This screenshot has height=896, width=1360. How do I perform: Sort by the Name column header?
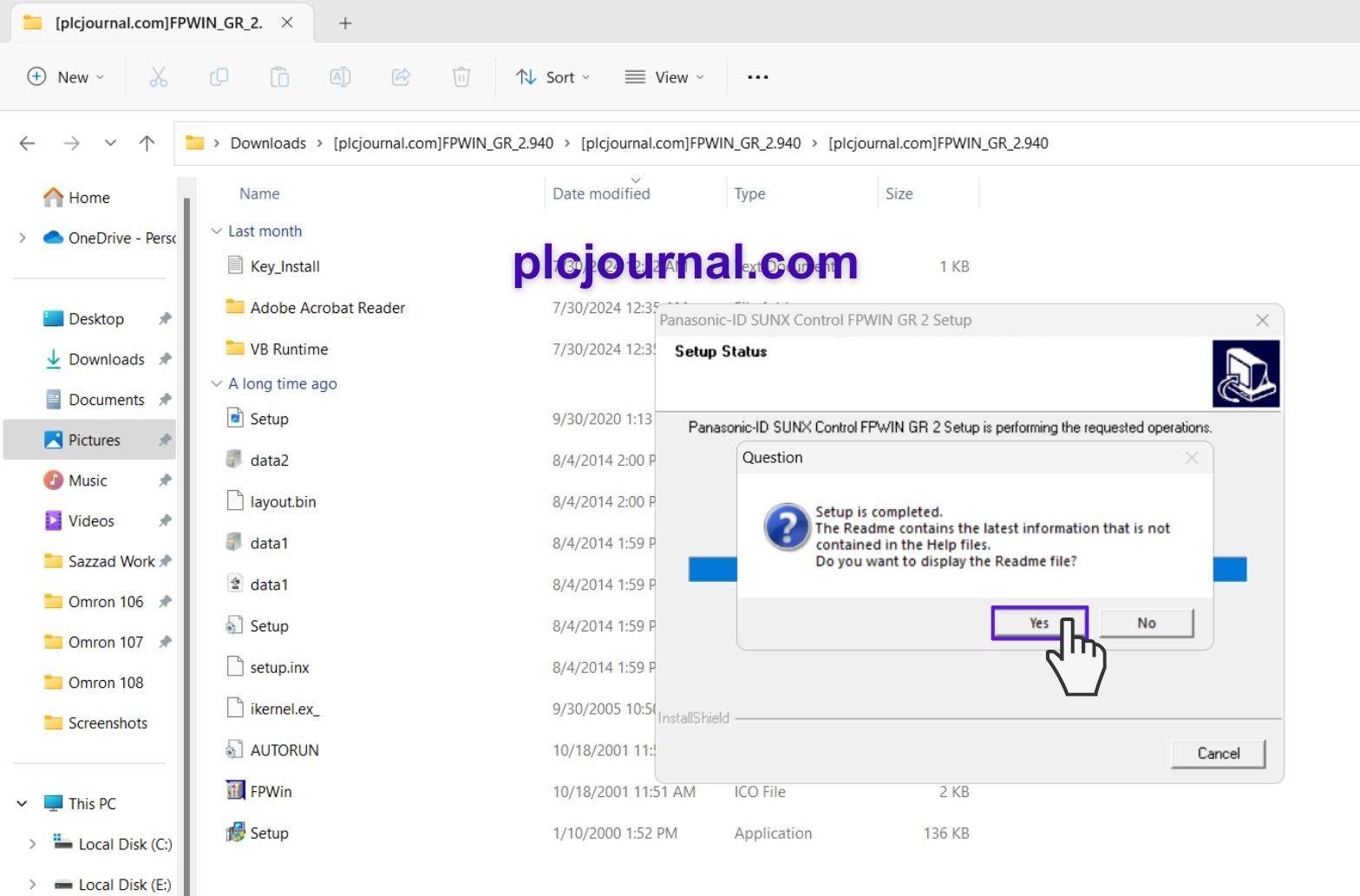pos(259,193)
